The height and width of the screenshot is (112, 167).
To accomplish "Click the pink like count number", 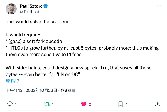I will point(90,104).
